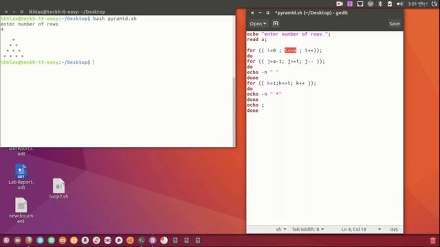Click the purple indicator icon in top bar
This screenshot has height=247, width=440.
(x=350, y=3)
